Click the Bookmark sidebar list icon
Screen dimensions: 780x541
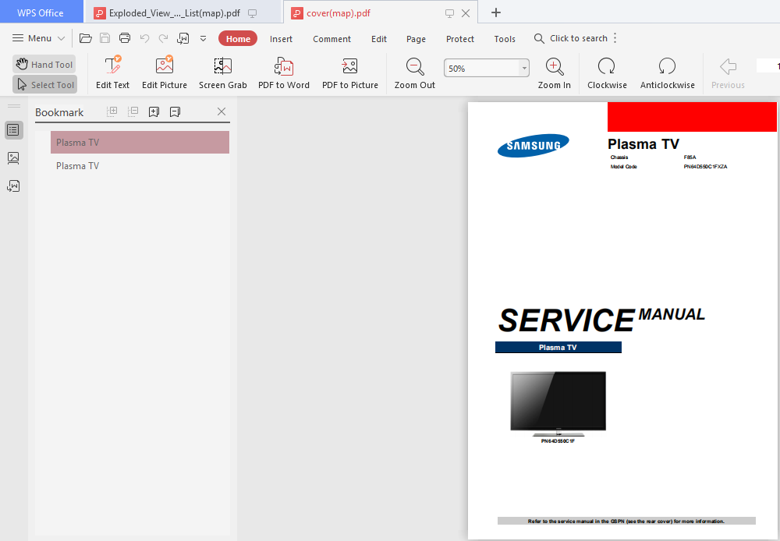coord(13,130)
